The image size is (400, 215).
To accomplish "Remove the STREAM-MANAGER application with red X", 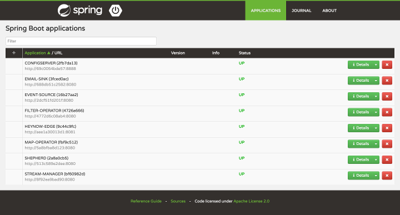I will click(387, 176).
